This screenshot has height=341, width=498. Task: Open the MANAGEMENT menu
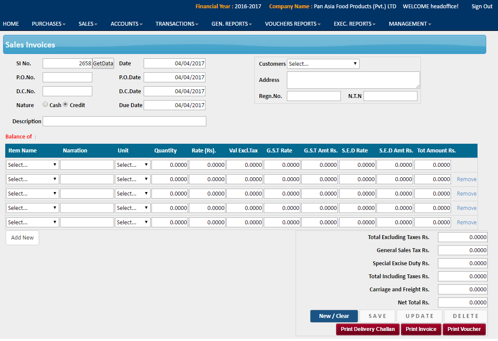coord(410,24)
